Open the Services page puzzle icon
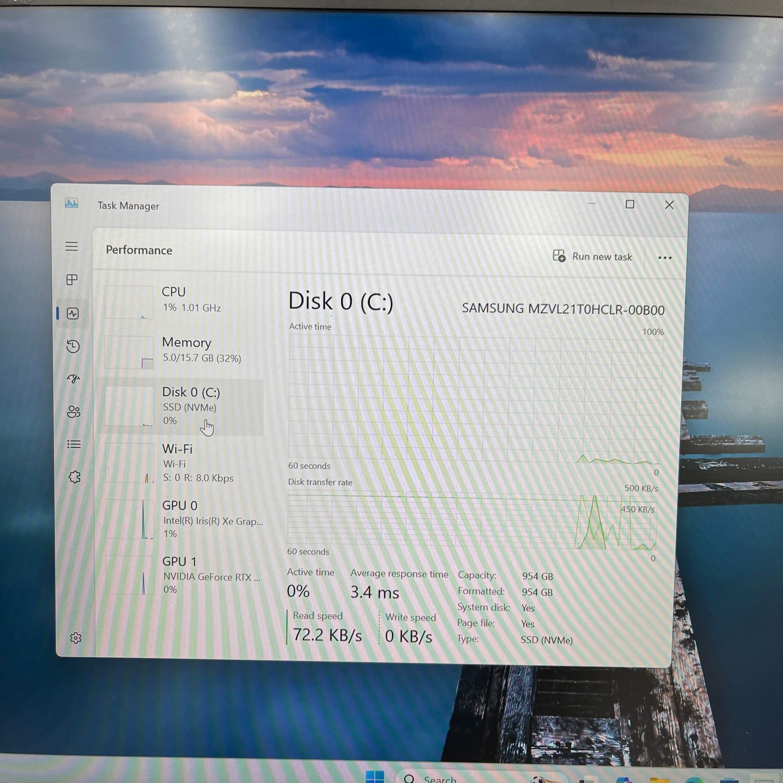 coord(75,477)
